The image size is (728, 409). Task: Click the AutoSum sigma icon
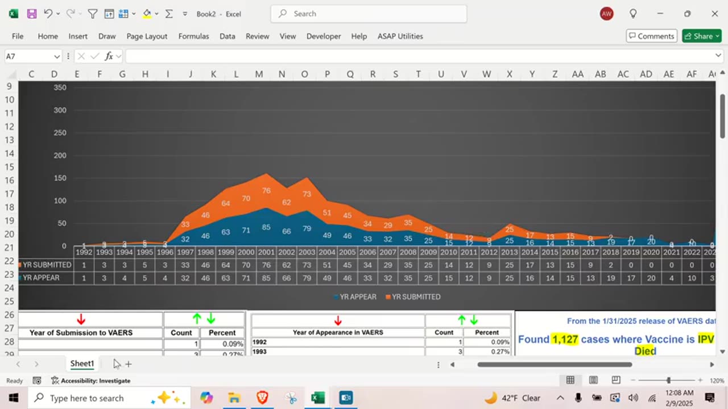coord(169,14)
